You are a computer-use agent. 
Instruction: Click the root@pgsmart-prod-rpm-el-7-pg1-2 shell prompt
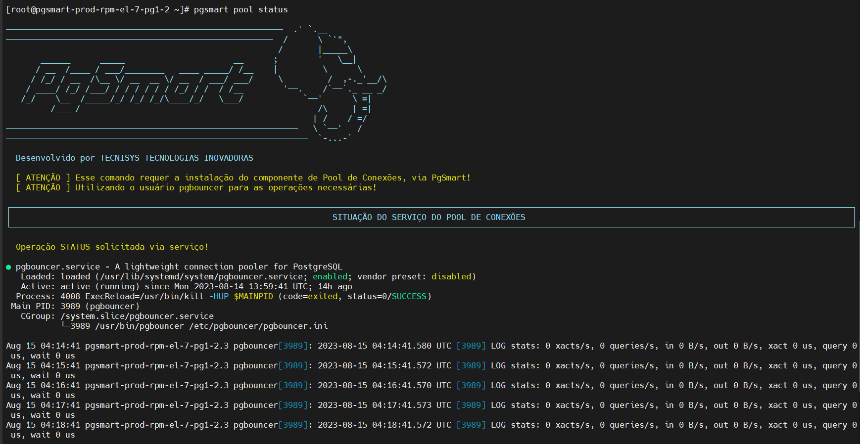(97, 9)
